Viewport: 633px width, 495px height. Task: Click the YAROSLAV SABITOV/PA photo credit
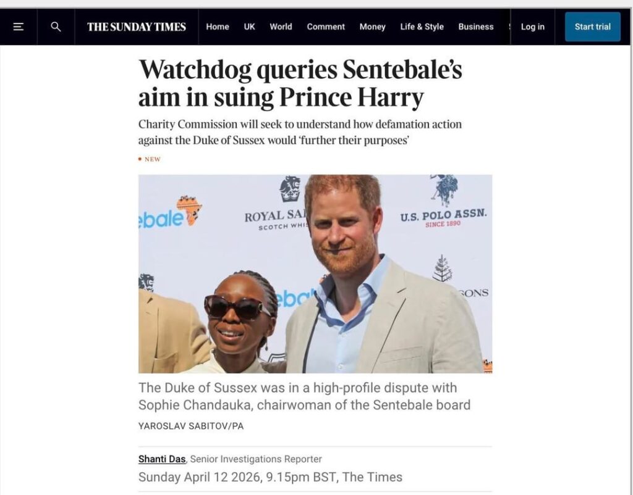tap(191, 425)
